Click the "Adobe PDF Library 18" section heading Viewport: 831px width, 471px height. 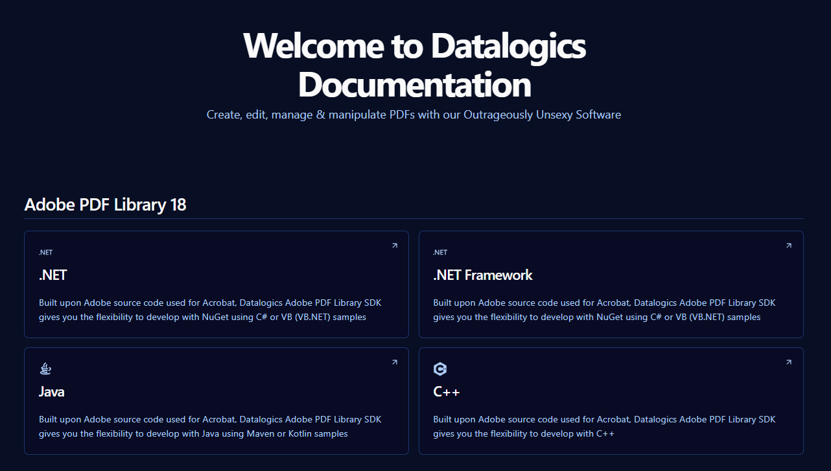[x=105, y=205]
